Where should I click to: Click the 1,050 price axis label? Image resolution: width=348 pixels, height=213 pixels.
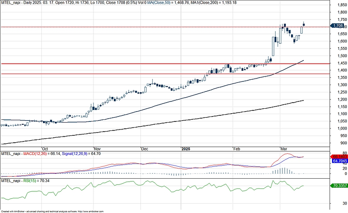coord(341,121)
